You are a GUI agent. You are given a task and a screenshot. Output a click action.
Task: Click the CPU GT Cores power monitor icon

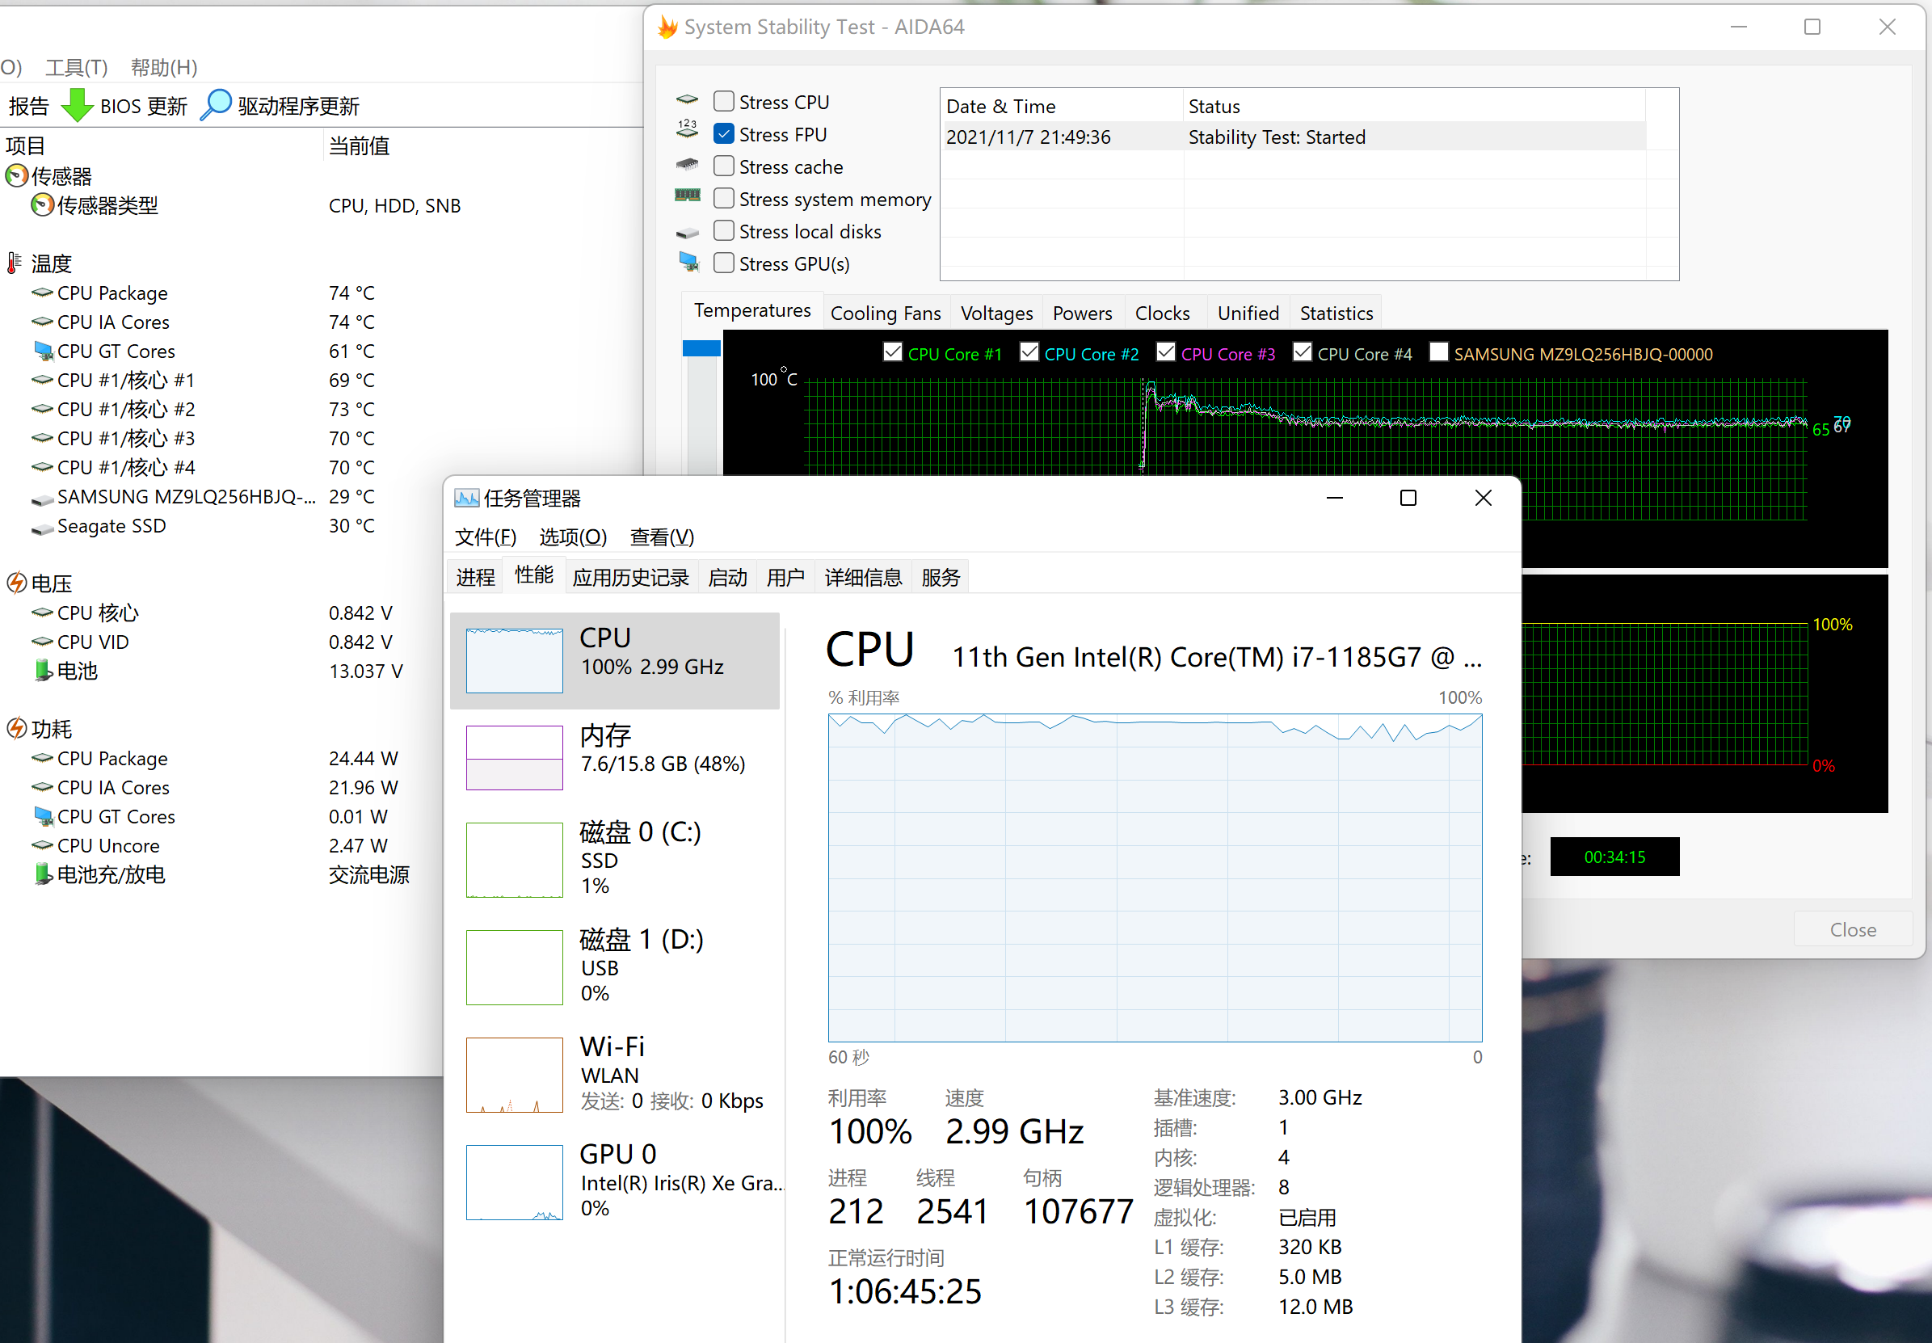click(x=43, y=816)
